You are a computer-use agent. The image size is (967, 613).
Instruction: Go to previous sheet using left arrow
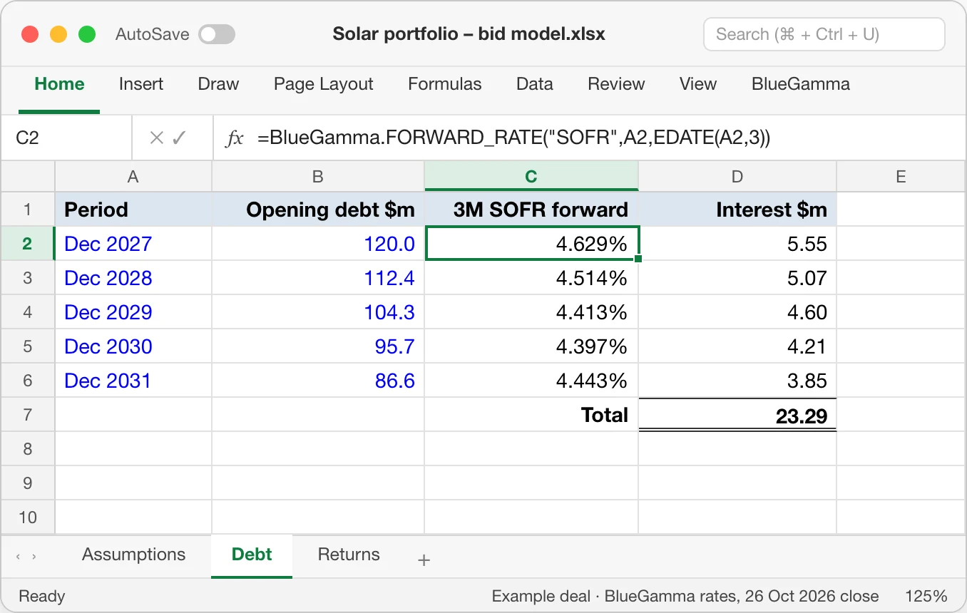pos(18,556)
